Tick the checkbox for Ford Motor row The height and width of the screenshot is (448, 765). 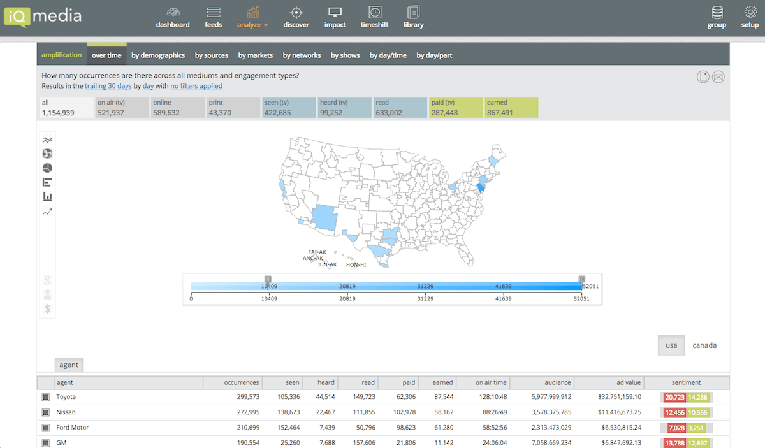tap(45, 428)
